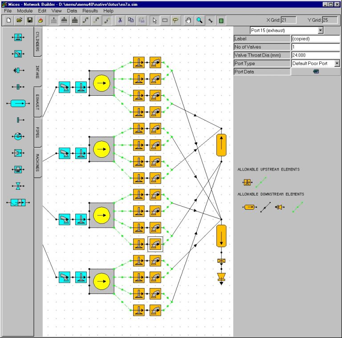342x338 pixels.
Task: Activate the magnifying glass zoom tool
Action: 199,20
